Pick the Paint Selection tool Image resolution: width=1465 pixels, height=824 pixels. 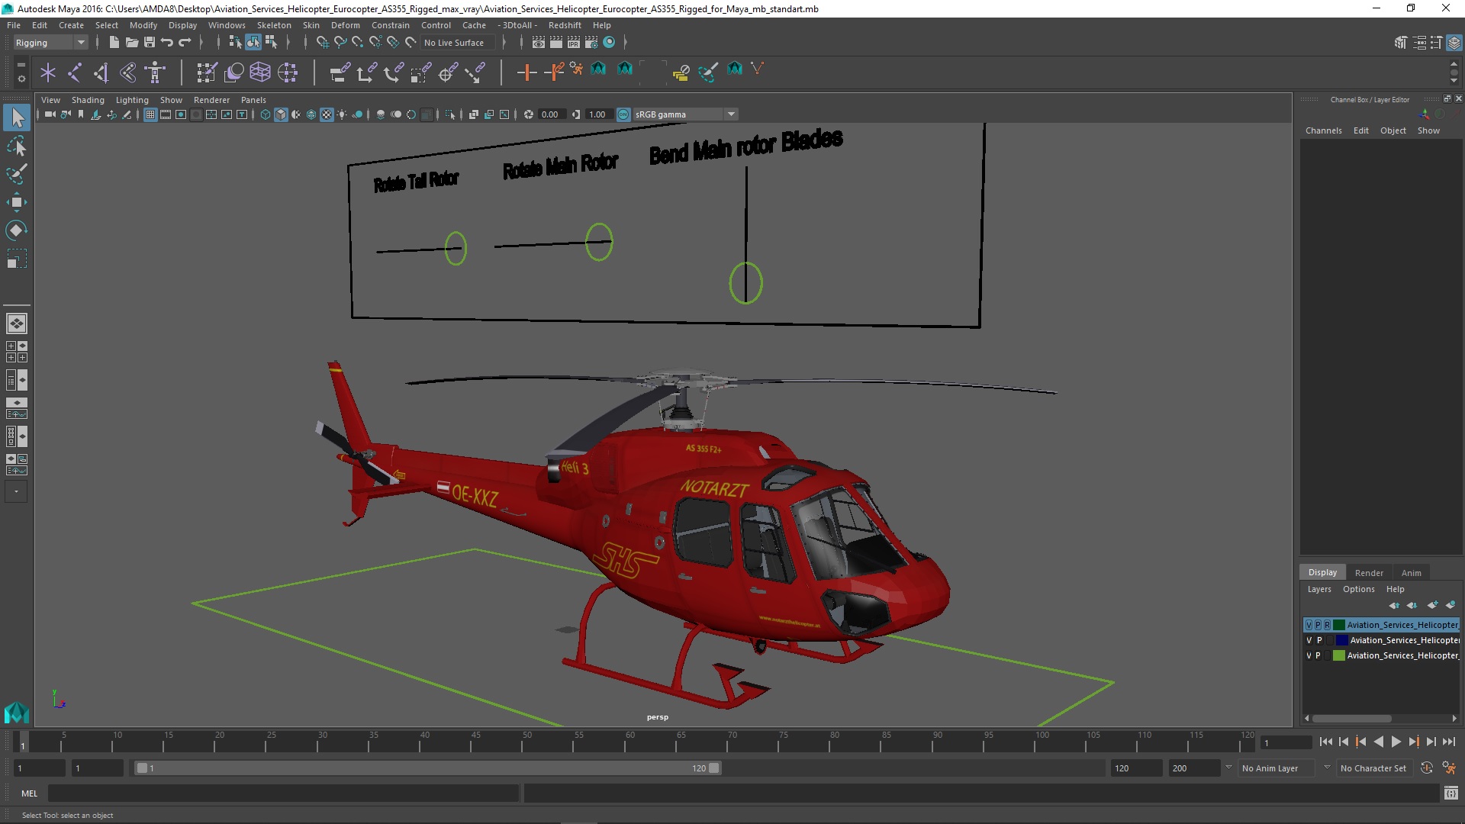(17, 174)
